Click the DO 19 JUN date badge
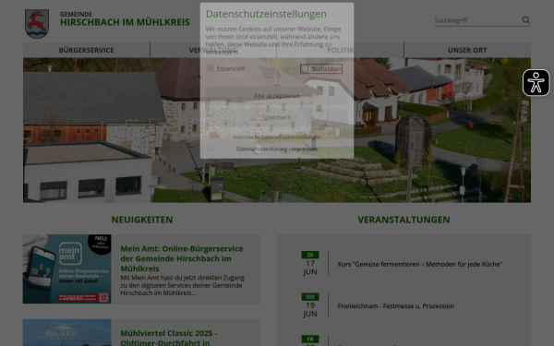Screen dimensions: 554x346 pos(310,305)
